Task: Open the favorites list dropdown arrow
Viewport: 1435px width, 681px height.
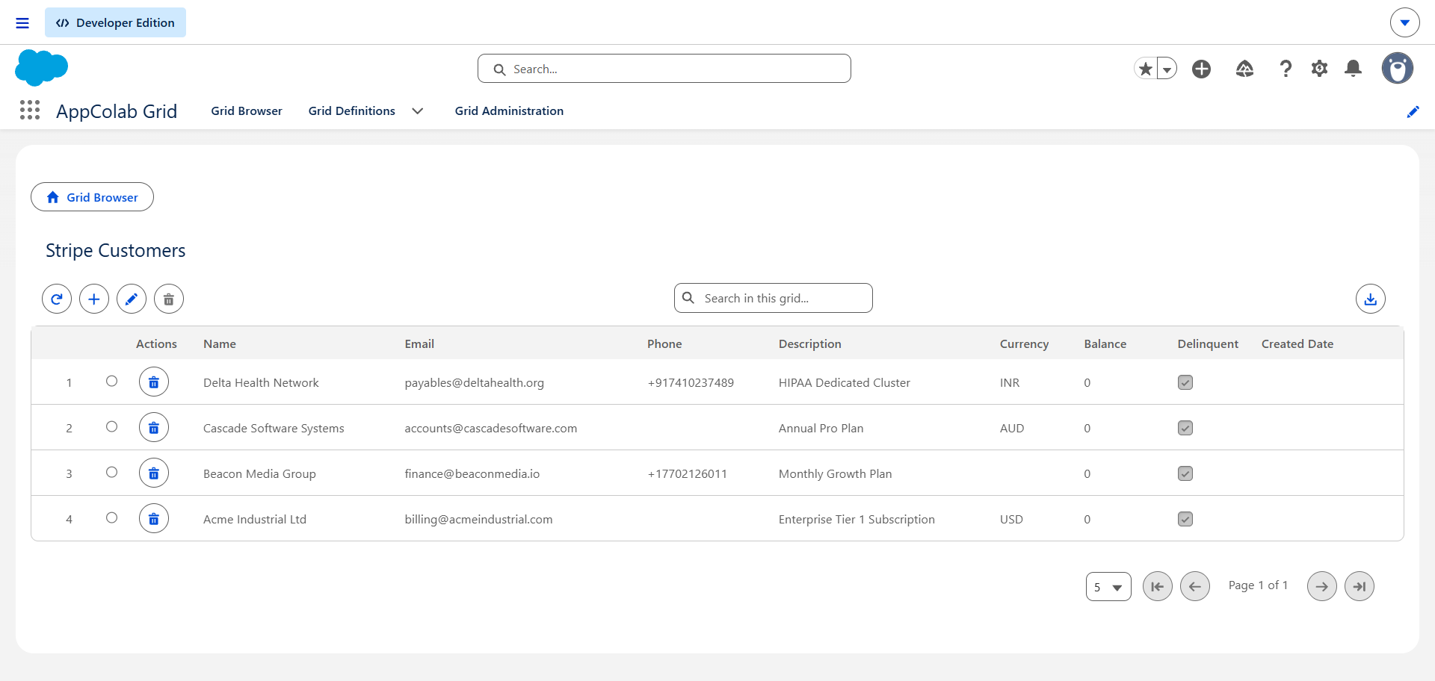Action: 1167,69
